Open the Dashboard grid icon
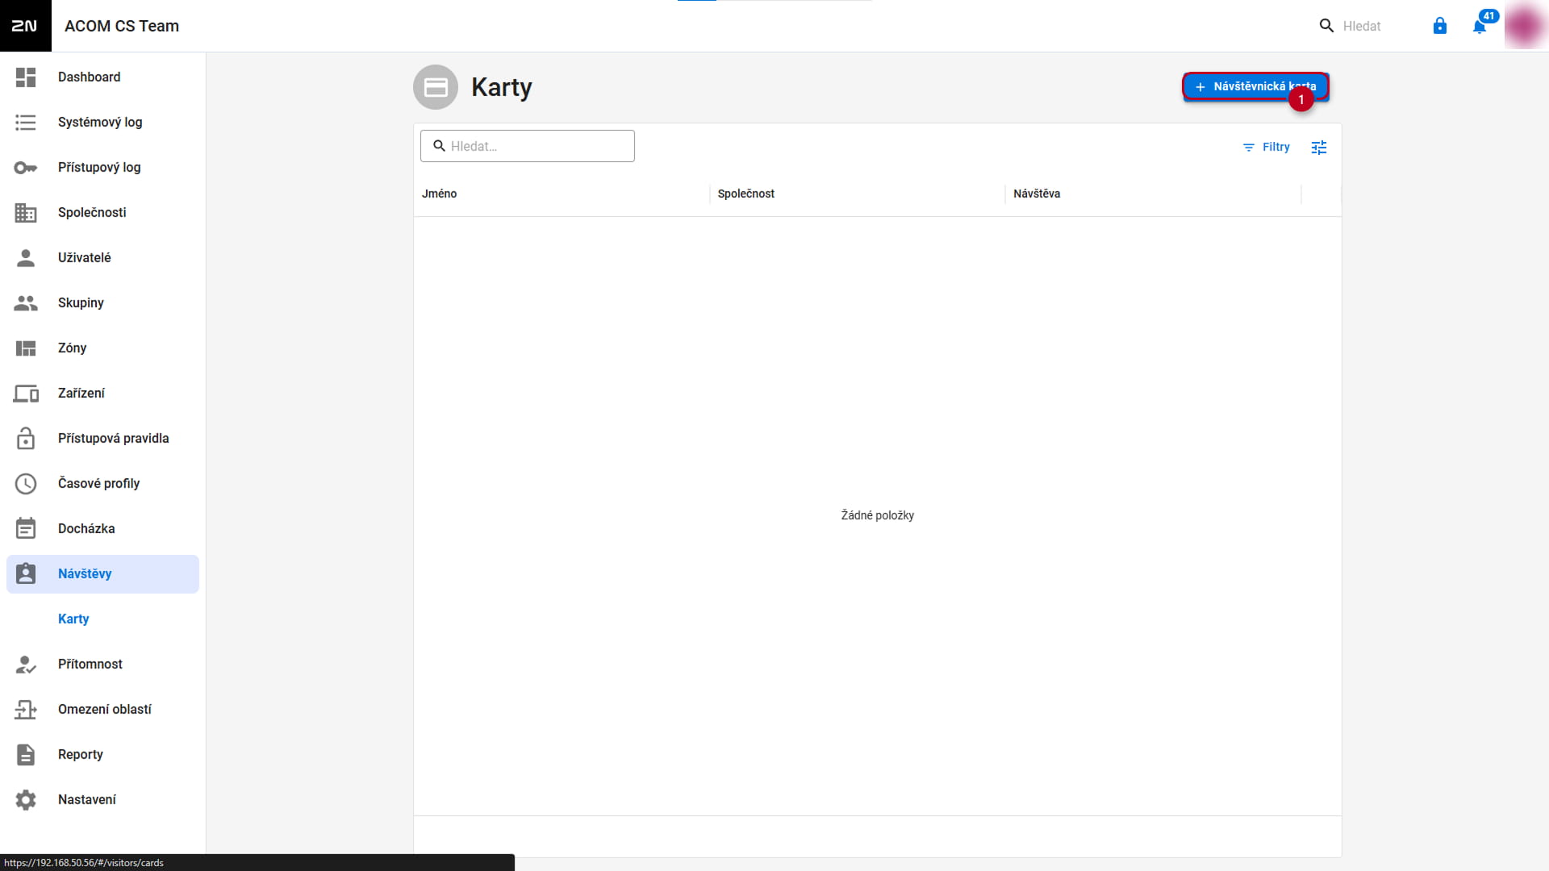This screenshot has width=1549, height=871. coord(26,77)
